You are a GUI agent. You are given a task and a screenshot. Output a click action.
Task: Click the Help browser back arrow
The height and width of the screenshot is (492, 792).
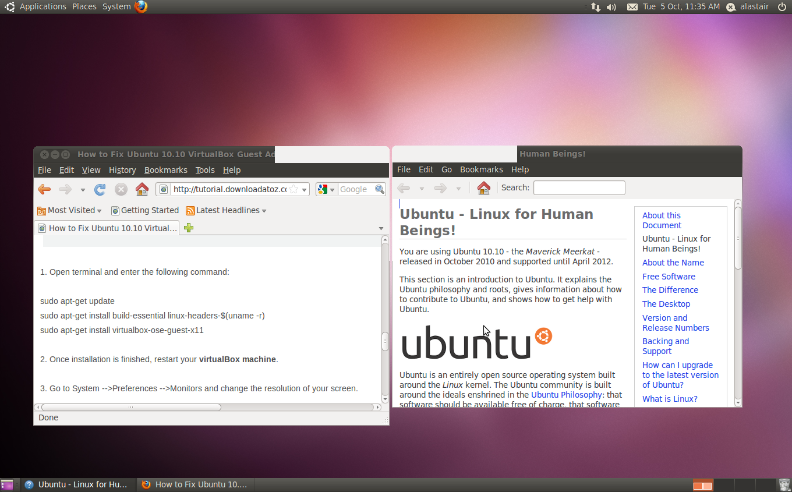point(404,188)
